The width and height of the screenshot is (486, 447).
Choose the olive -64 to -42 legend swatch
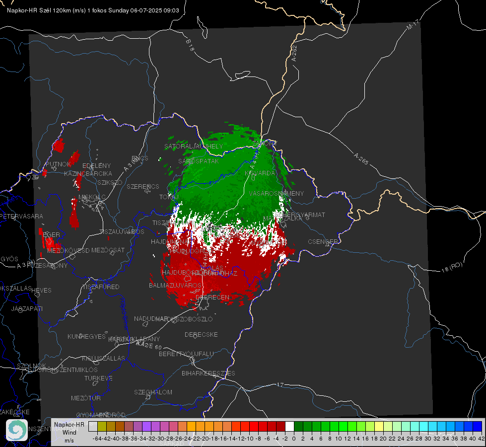pyautogui.click(x=102, y=427)
